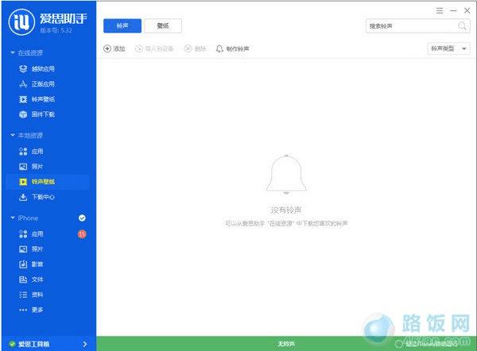
Task: Open 正版应用 in online resources
Action: (37, 84)
